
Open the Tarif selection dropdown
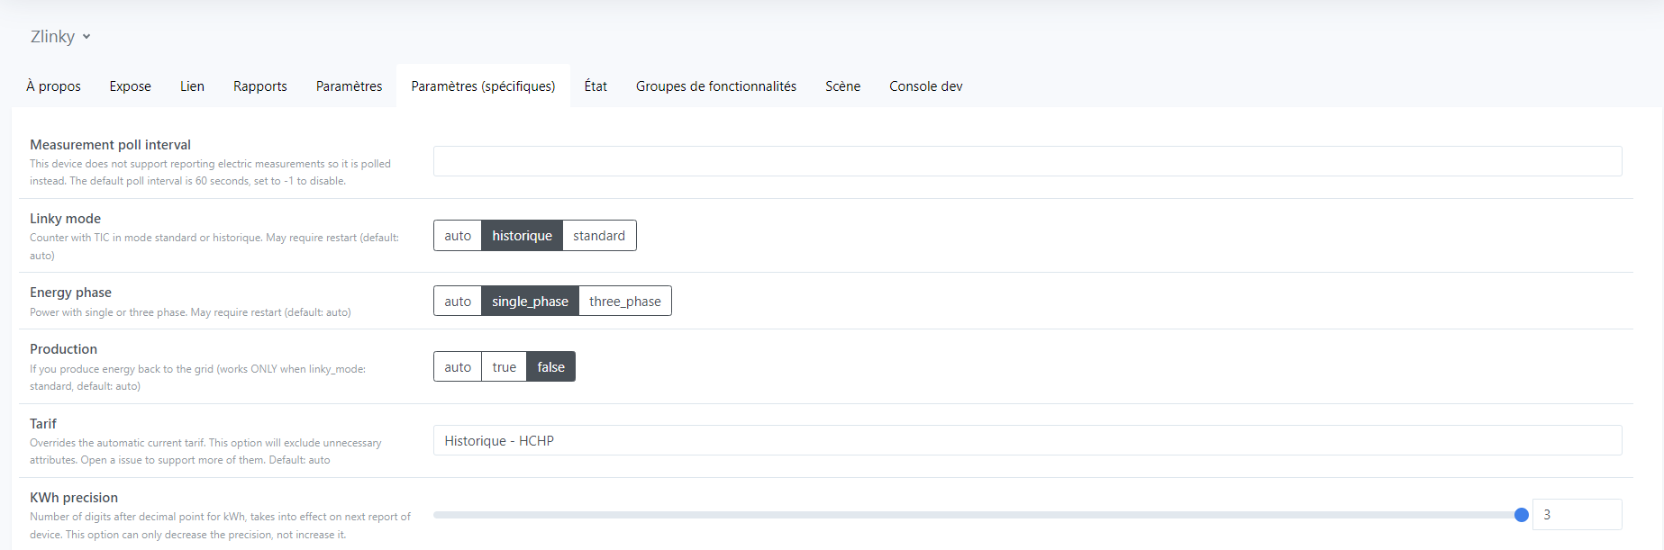tap(1027, 441)
